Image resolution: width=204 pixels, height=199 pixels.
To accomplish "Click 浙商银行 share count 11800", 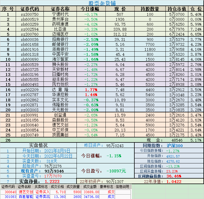I will point(150,49).
